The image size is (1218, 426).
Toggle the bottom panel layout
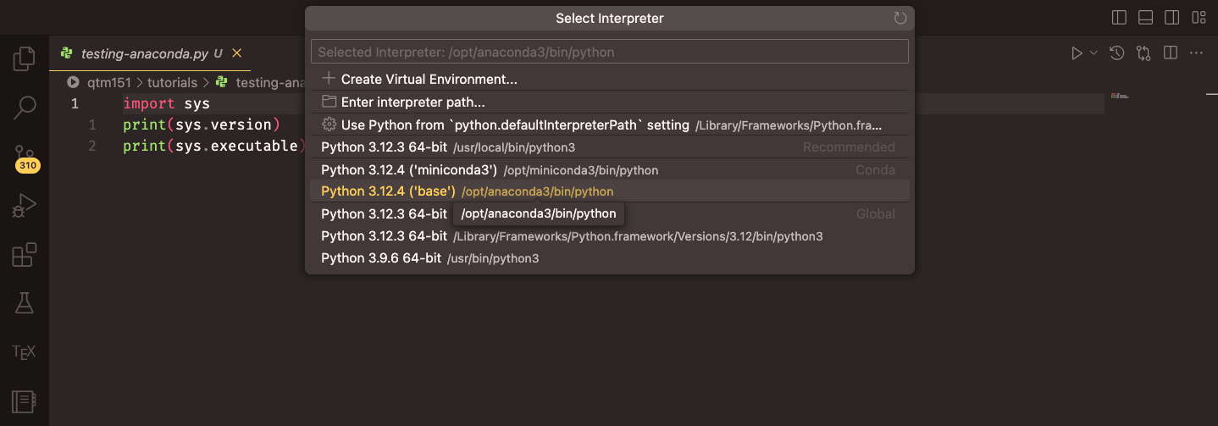click(x=1145, y=18)
